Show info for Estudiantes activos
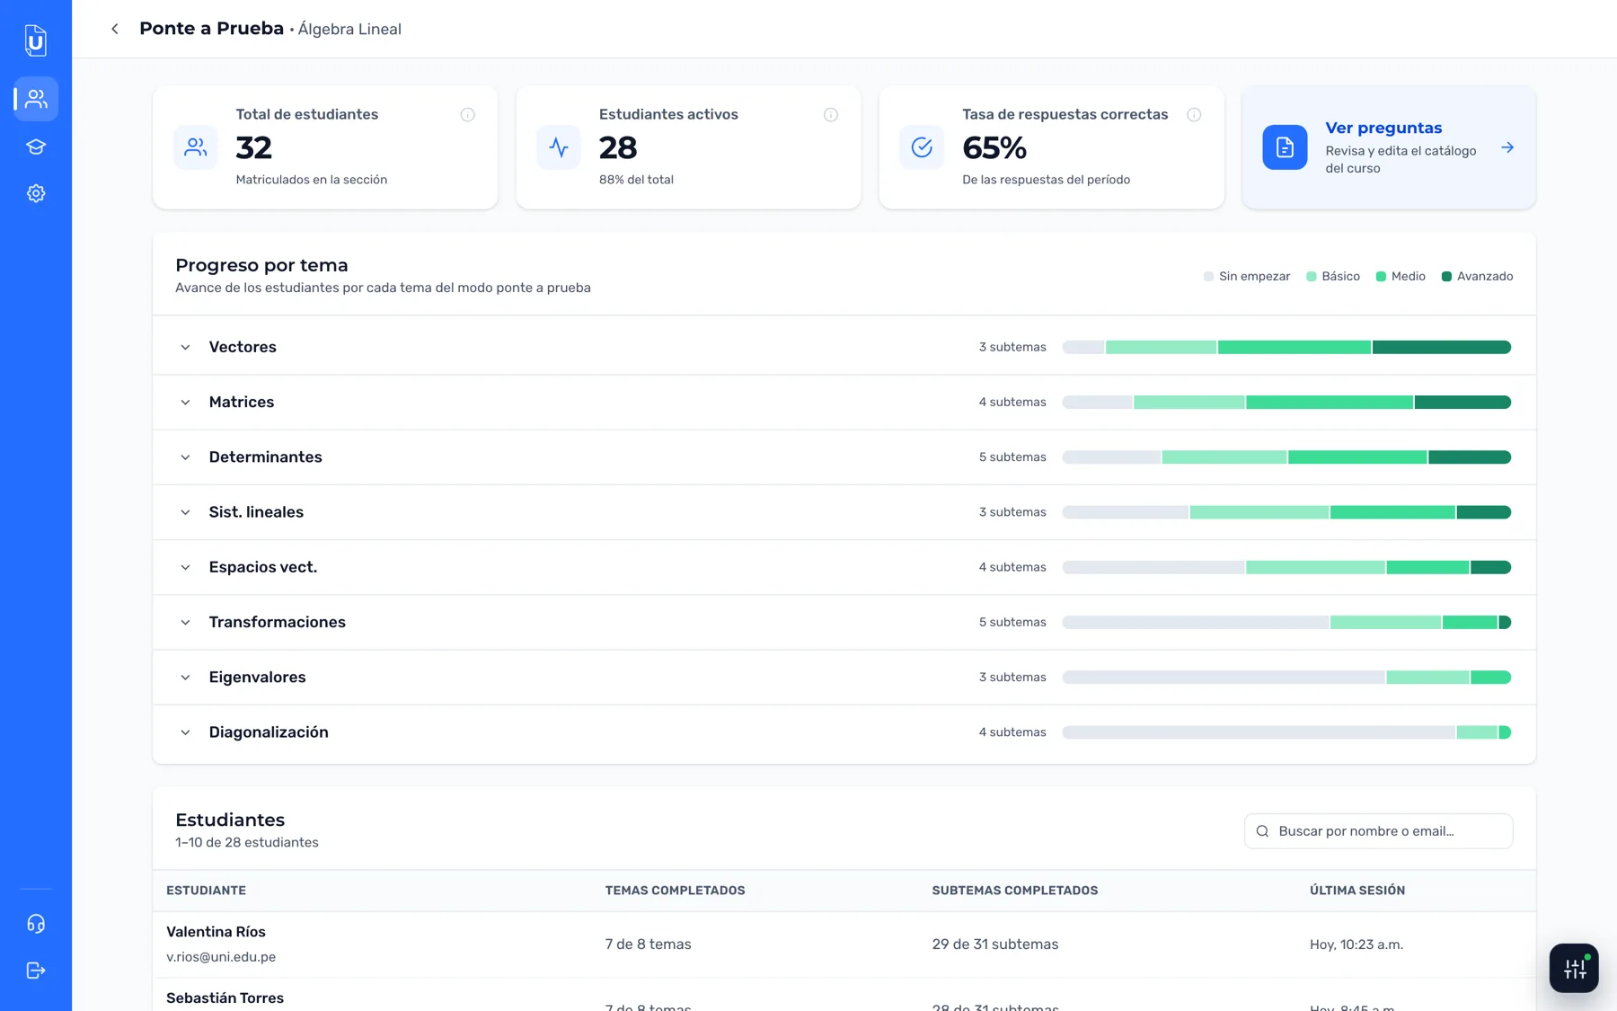This screenshot has height=1011, width=1617. (x=831, y=115)
